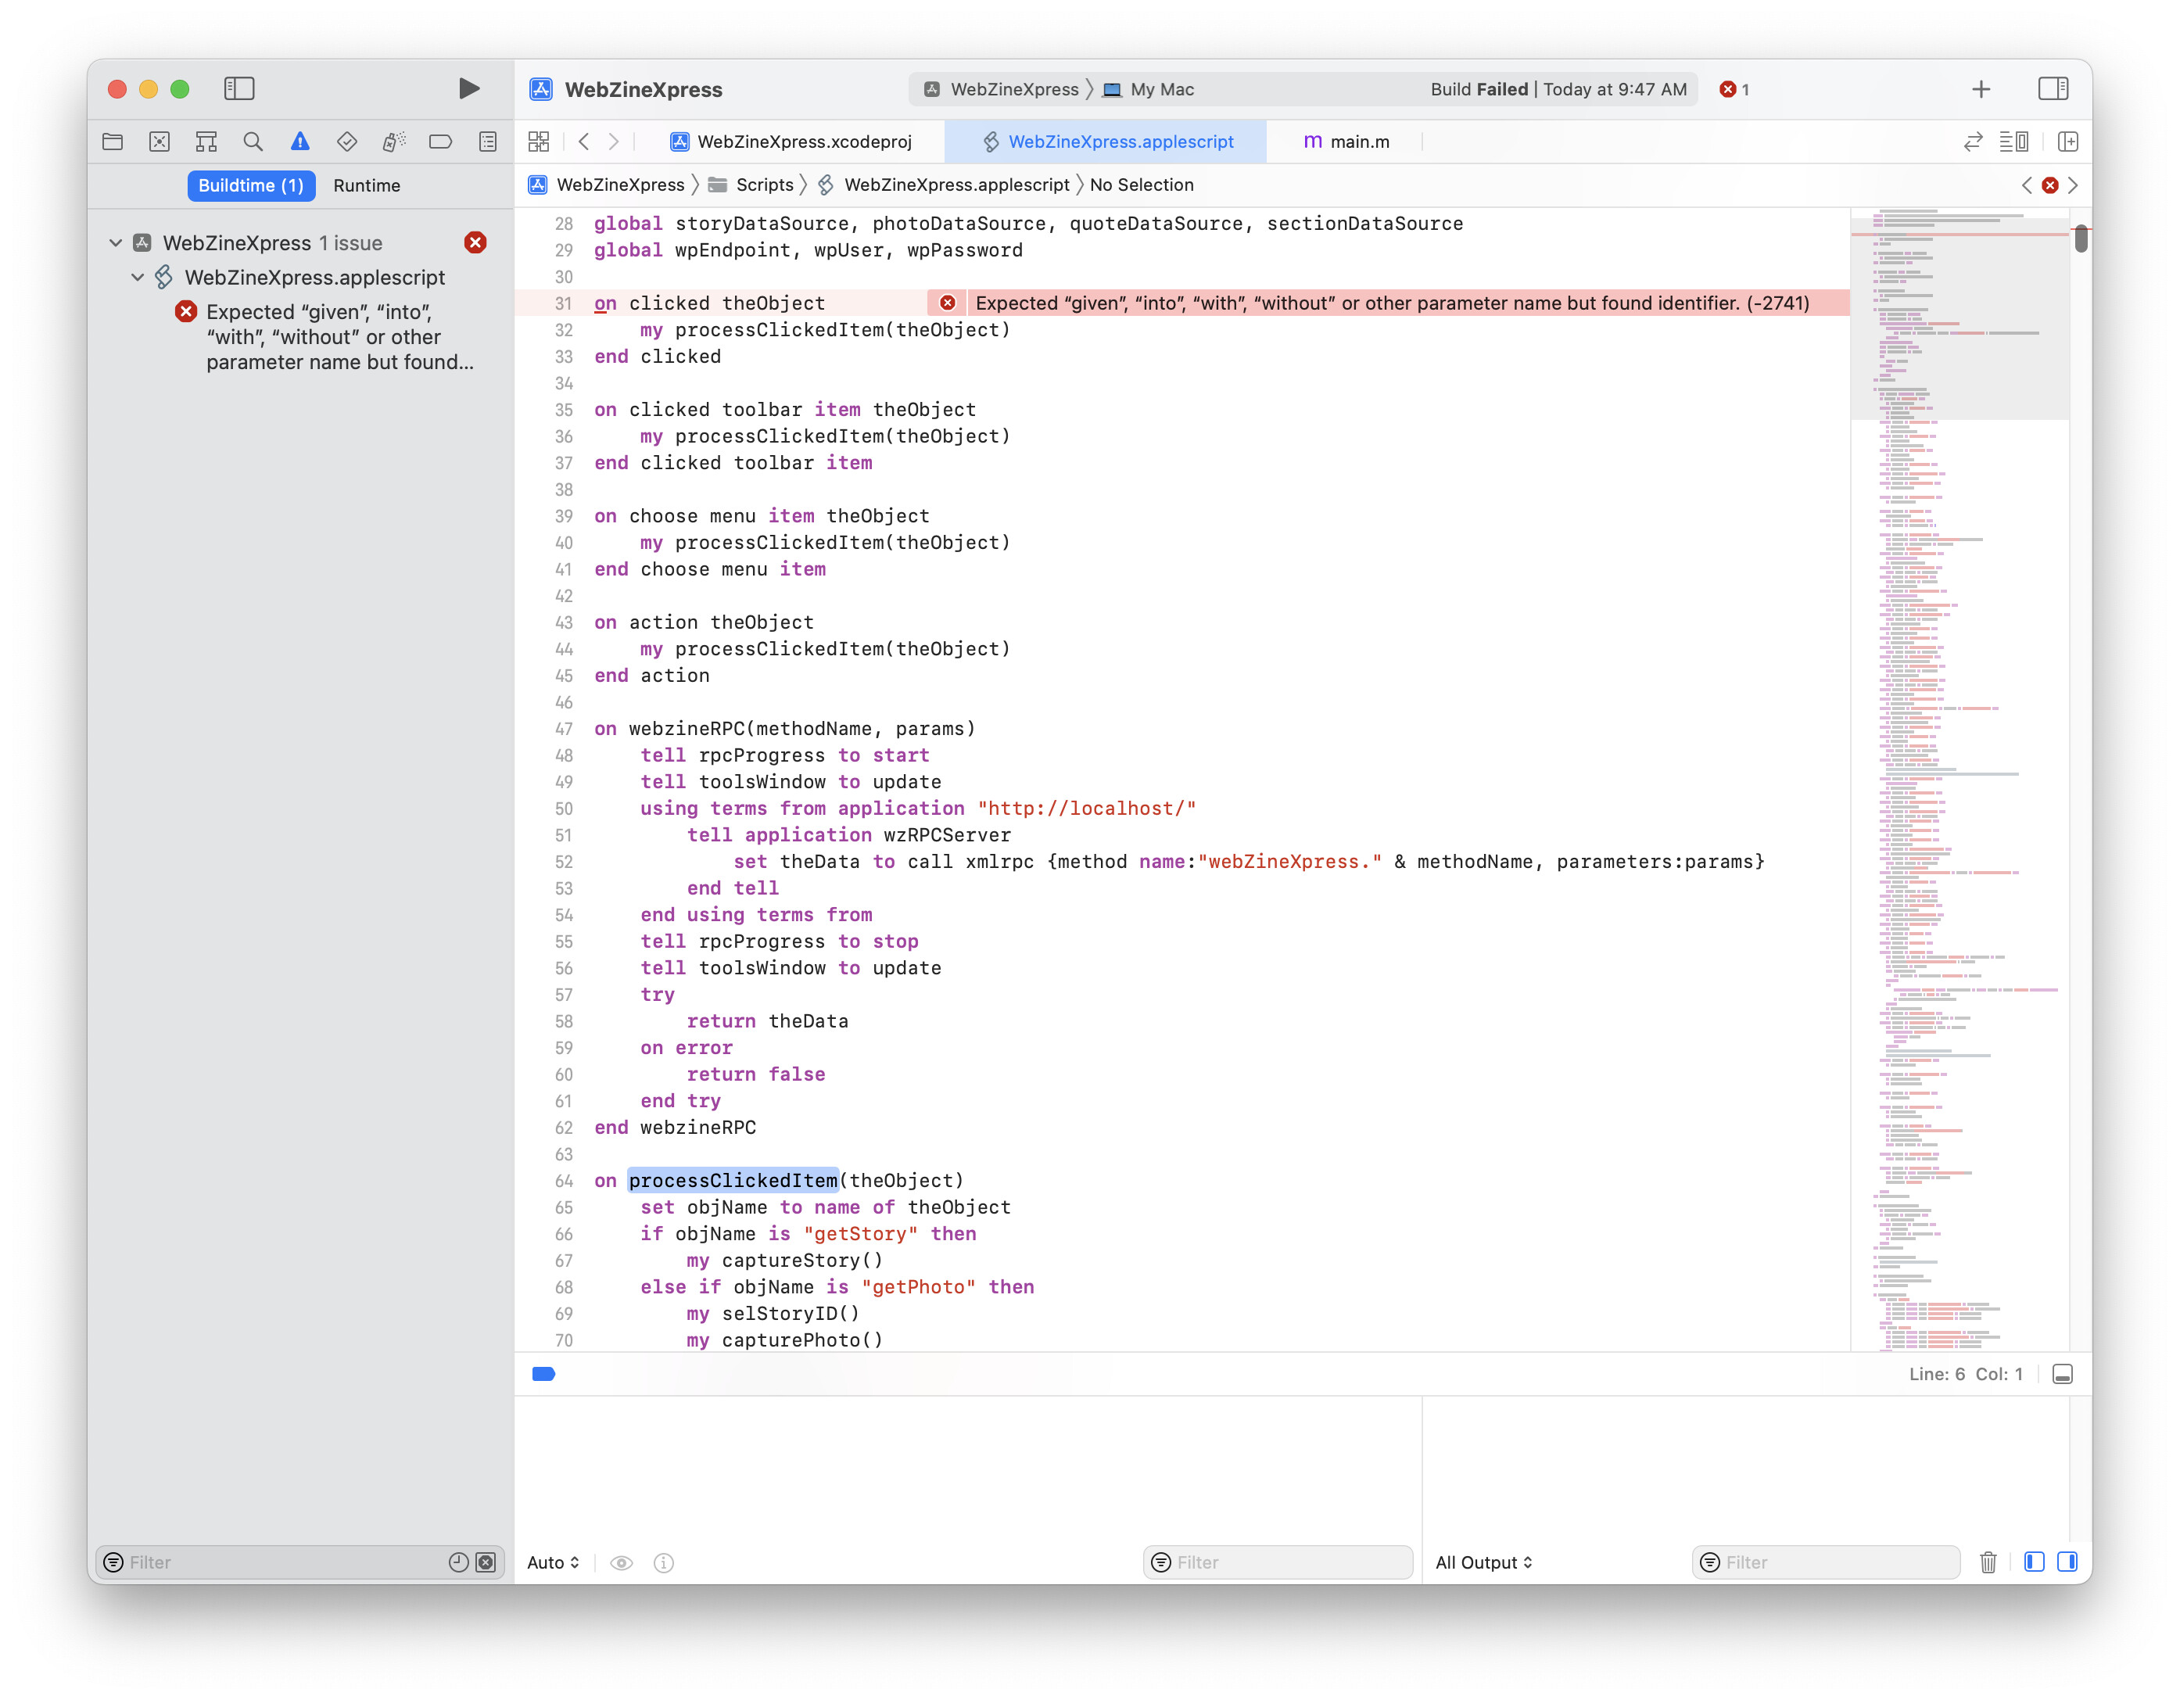The height and width of the screenshot is (1700, 2180).
Task: Click Line: 6 Col: 1 indicator
Action: [1966, 1374]
